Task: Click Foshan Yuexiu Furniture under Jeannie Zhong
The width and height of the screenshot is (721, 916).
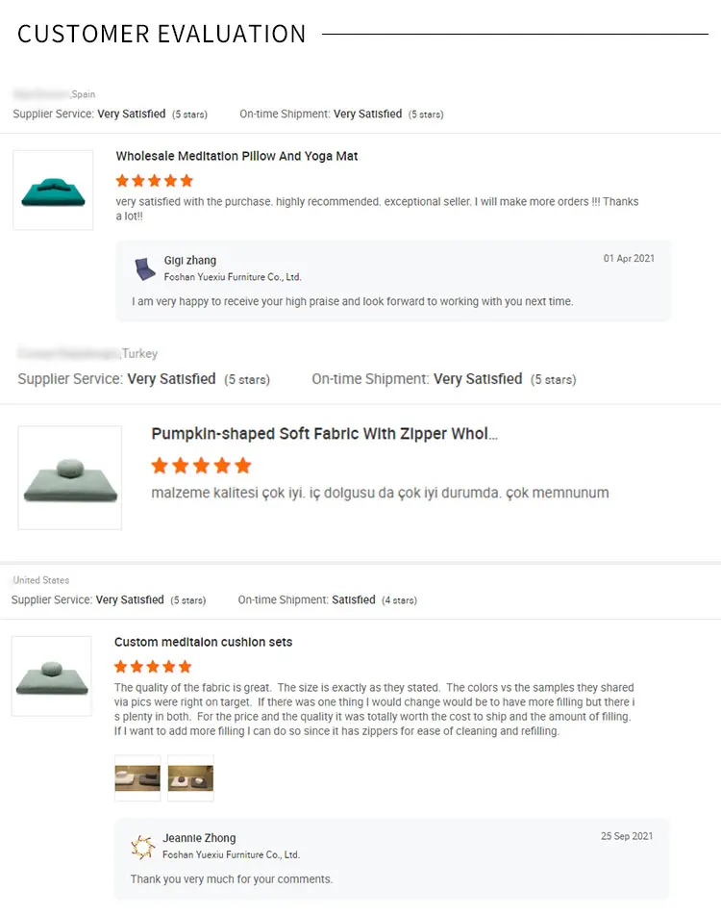Action: coord(231,854)
